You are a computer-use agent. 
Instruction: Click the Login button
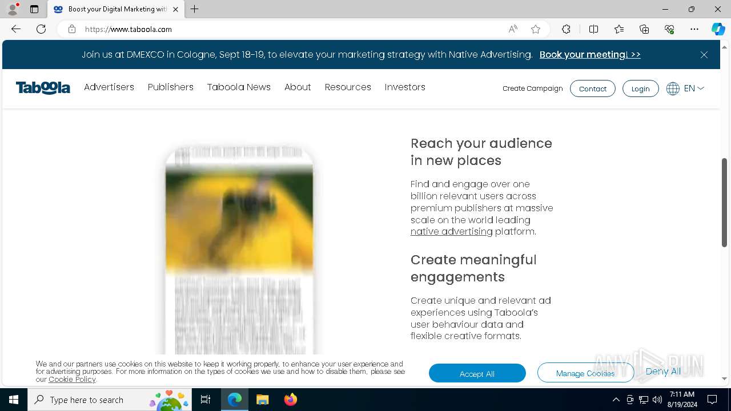(640, 88)
